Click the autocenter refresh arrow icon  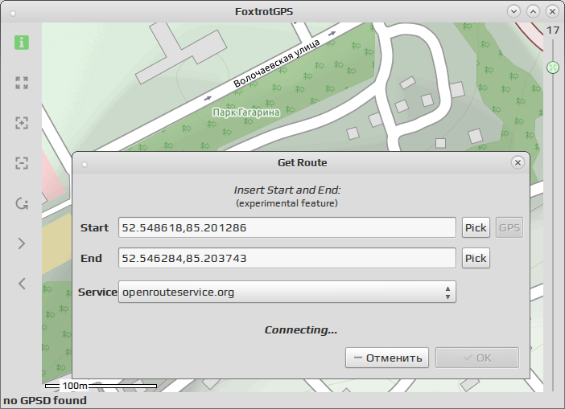pyautogui.click(x=22, y=203)
